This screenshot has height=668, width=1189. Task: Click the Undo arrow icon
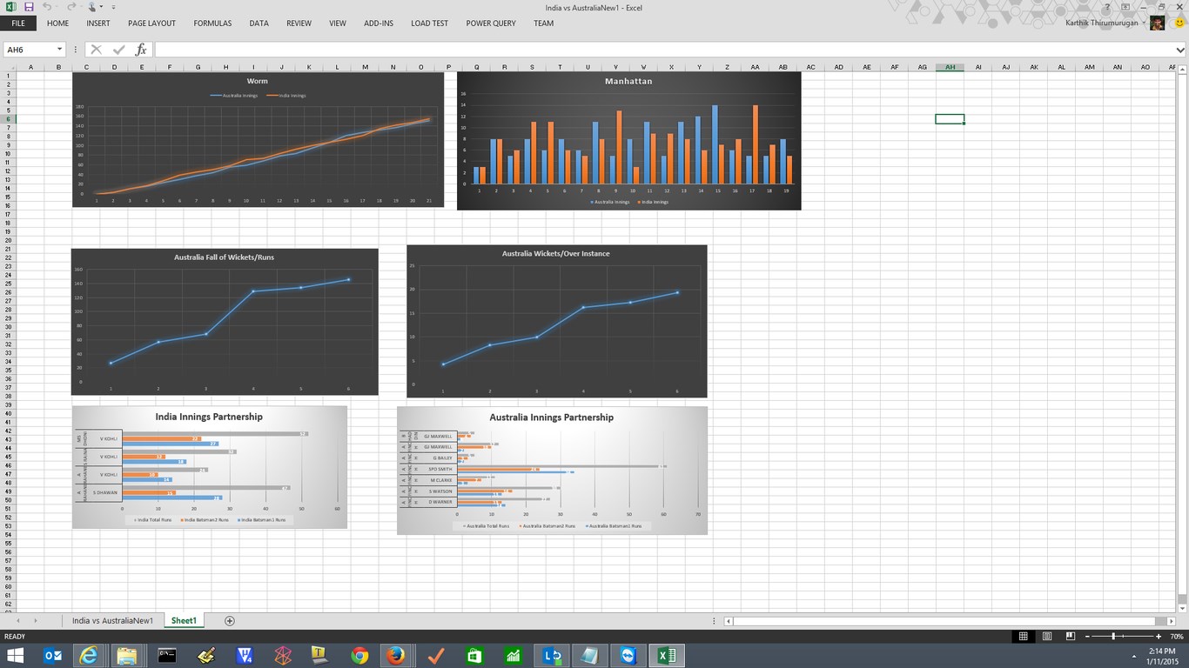[47, 7]
